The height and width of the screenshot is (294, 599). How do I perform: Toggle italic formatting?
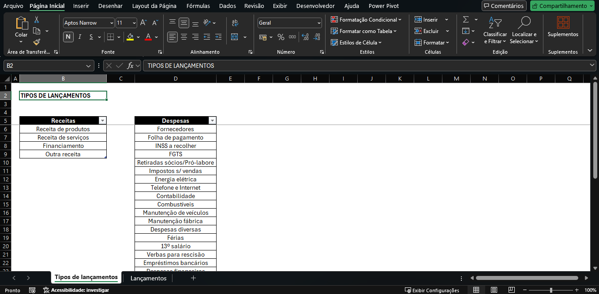(x=80, y=37)
